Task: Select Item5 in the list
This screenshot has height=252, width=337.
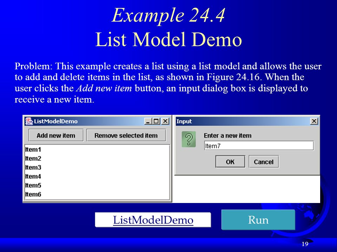Action: [x=97, y=185]
